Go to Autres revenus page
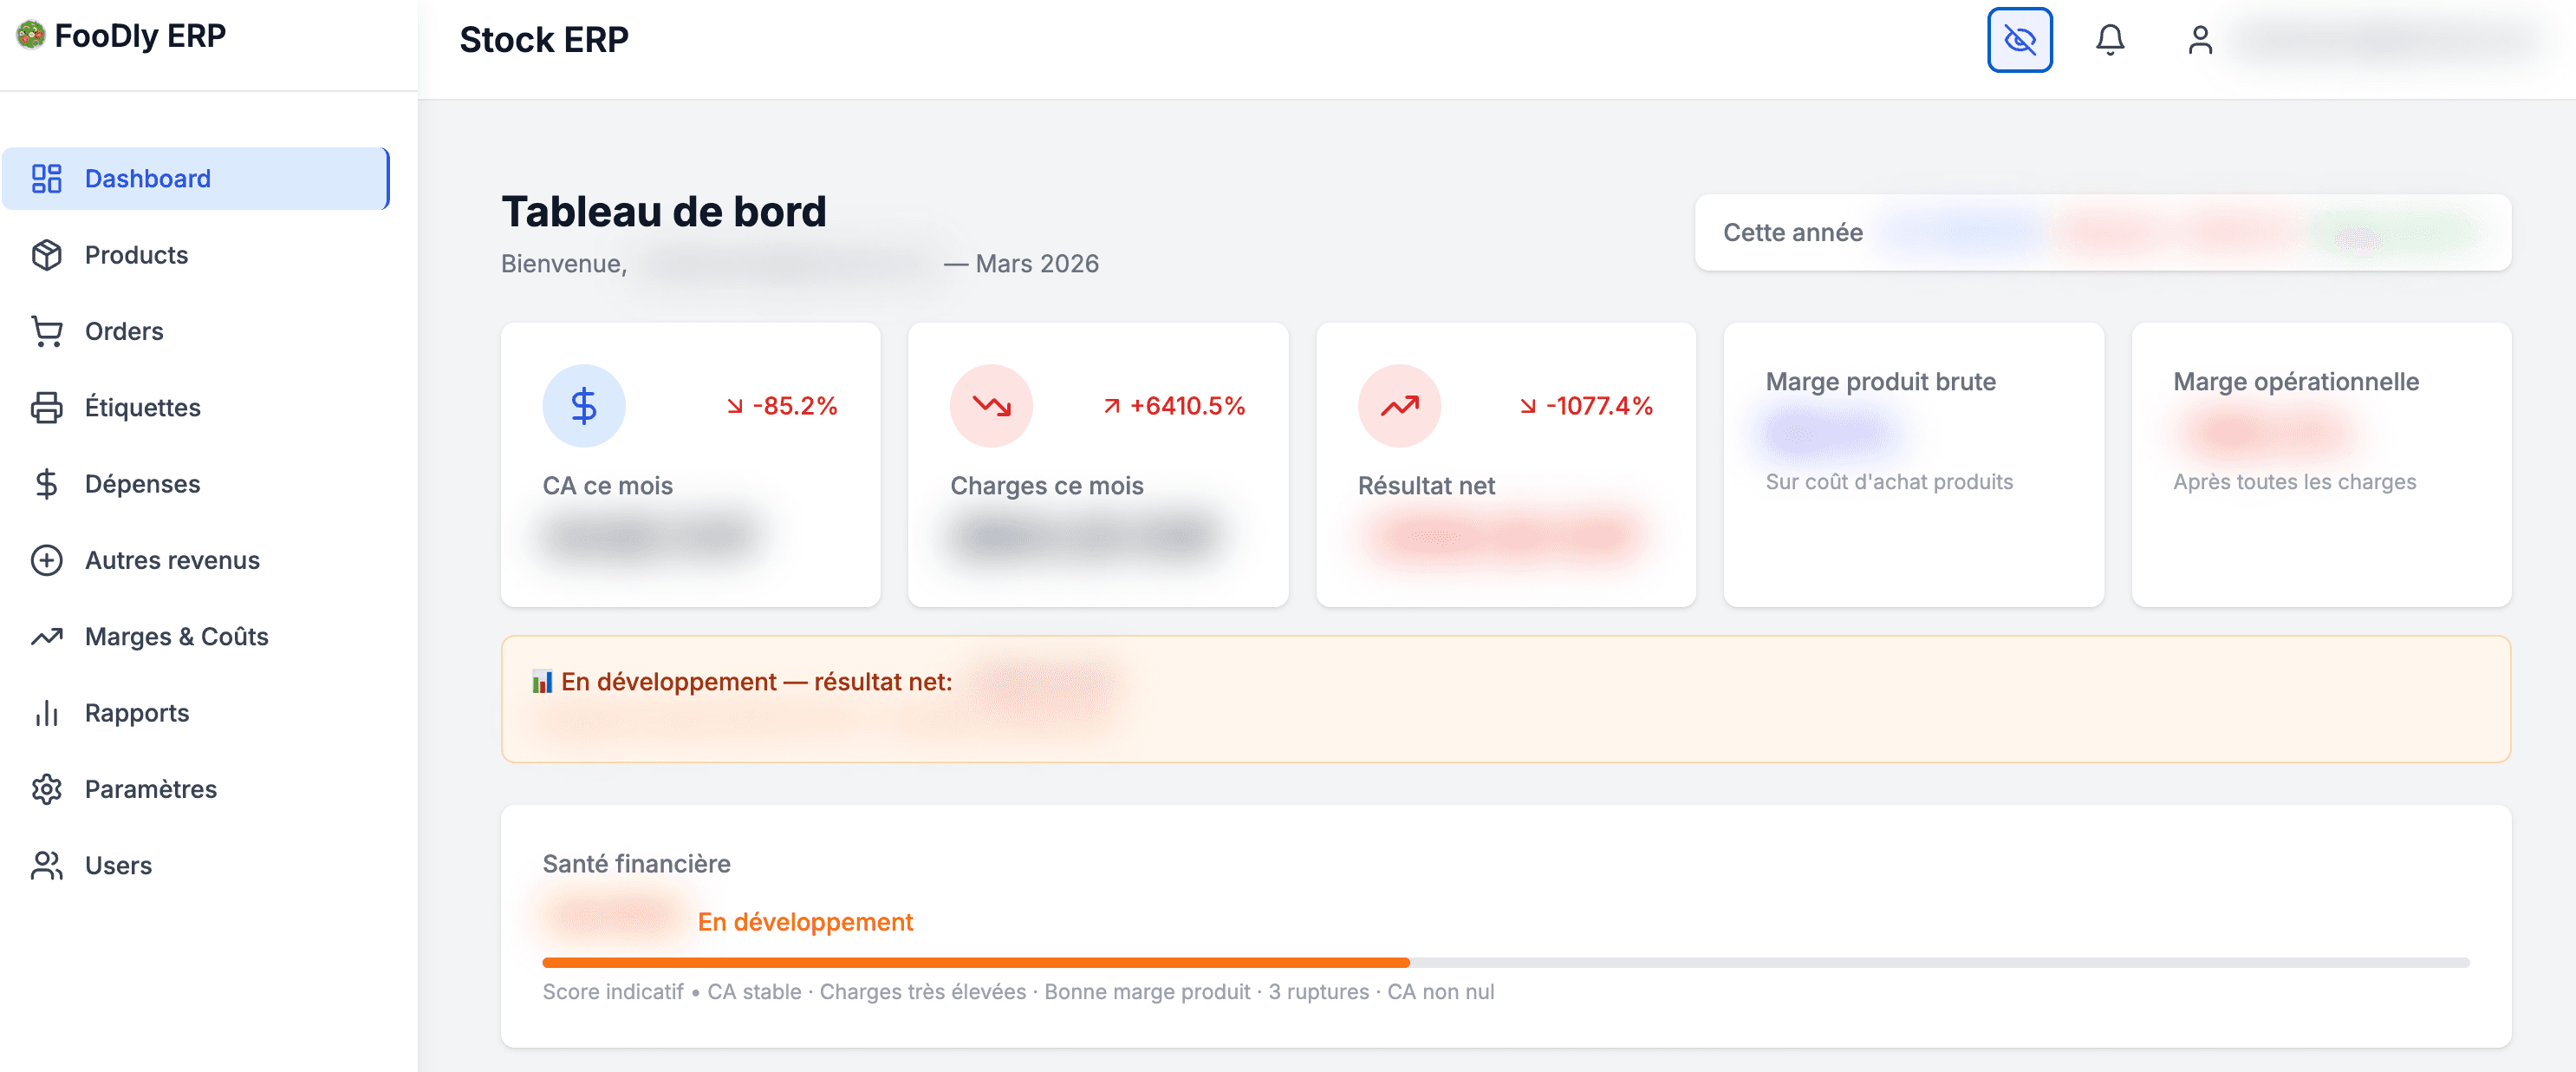The height and width of the screenshot is (1072, 2576). (x=172, y=560)
